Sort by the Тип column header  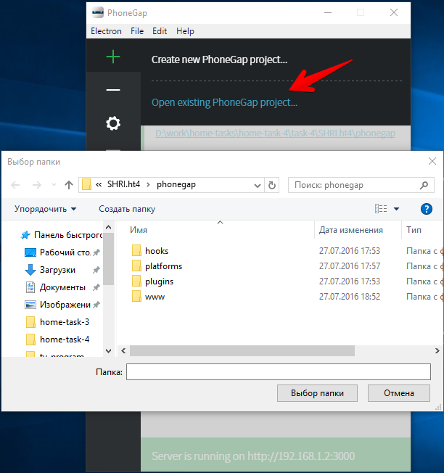[414, 230]
